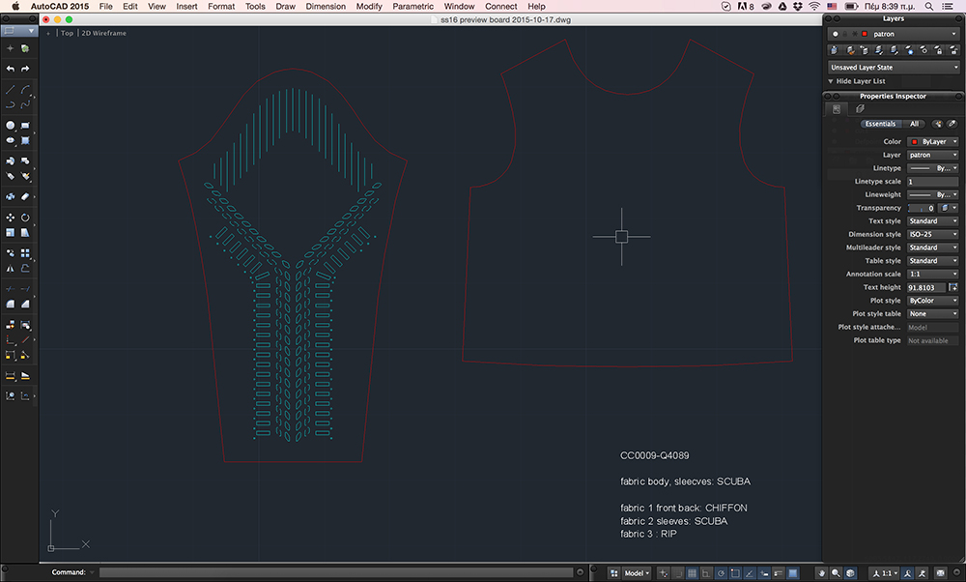Click the Quick Select icon in Properties Inspector
966x582 pixels.
click(937, 124)
